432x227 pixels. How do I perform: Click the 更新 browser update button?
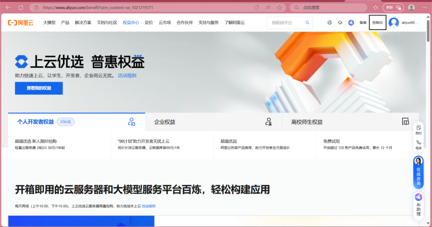[x=393, y=7]
